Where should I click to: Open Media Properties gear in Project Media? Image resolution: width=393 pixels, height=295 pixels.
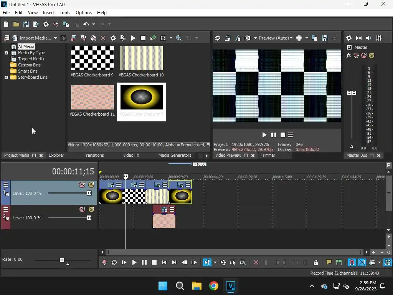[113, 38]
